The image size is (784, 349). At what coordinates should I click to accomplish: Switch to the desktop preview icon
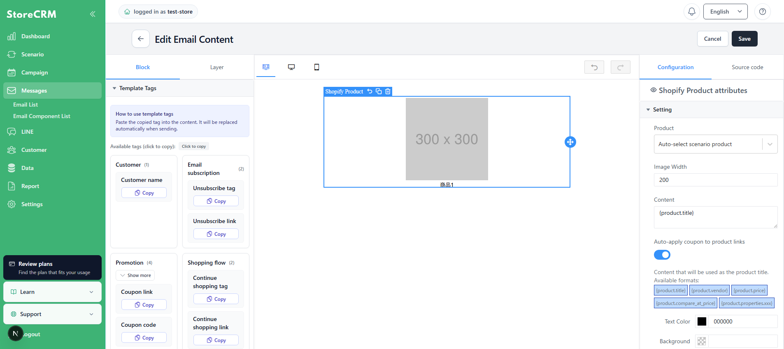coord(291,67)
